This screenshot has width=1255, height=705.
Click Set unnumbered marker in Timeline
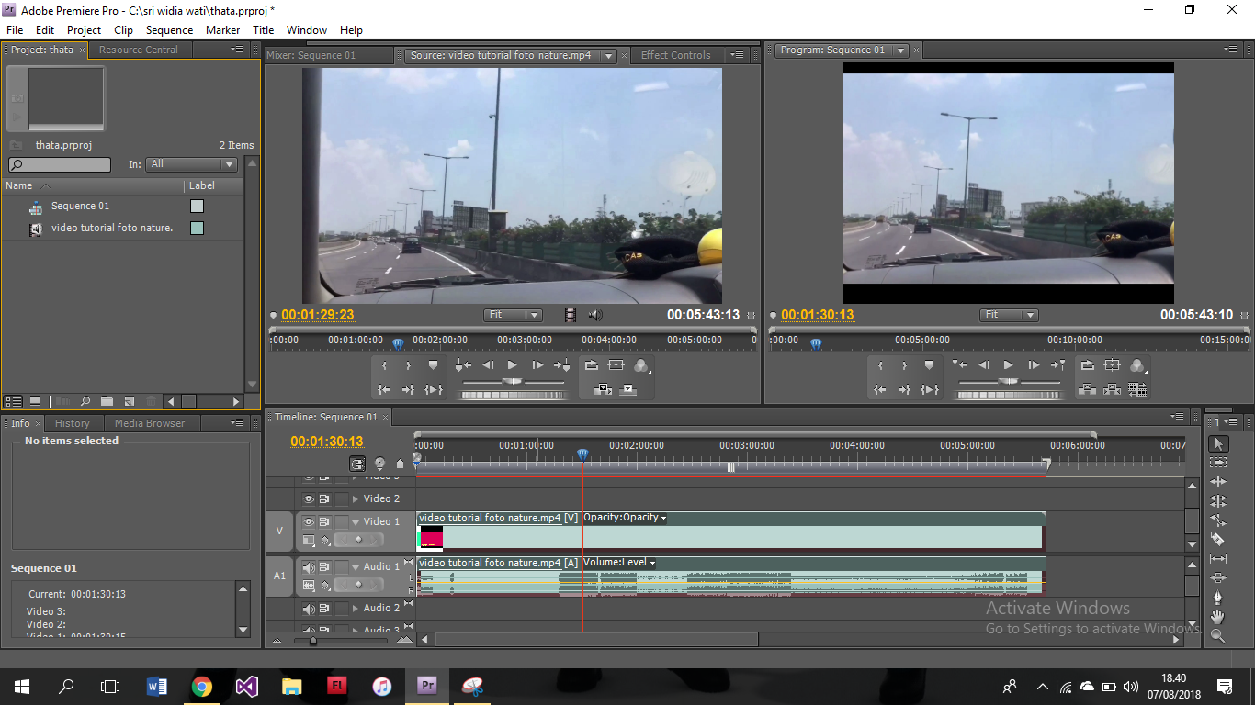[400, 464]
